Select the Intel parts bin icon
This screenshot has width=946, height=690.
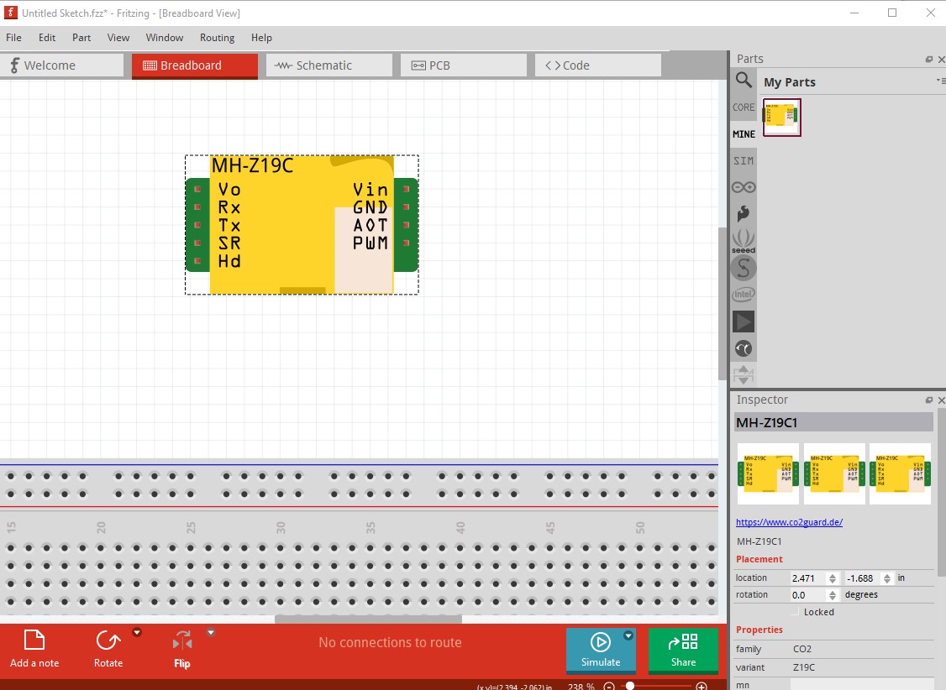pyautogui.click(x=744, y=295)
